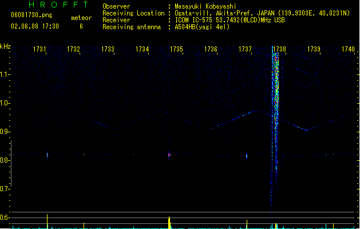Click the meteor echo near 1731
The height and width of the screenshot is (229, 360).
(x=48, y=155)
